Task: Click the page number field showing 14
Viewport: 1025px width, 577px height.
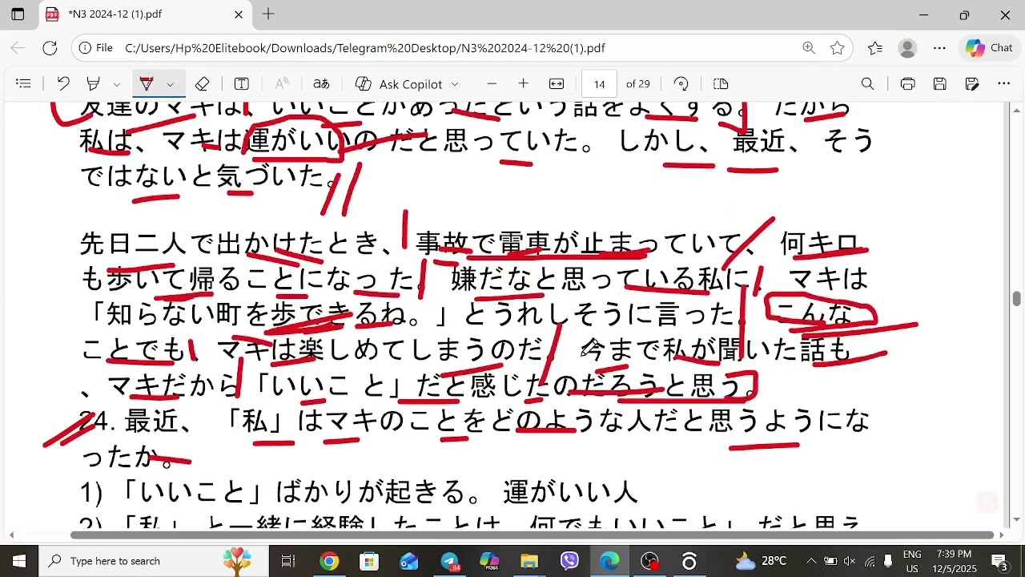Action: 599,84
